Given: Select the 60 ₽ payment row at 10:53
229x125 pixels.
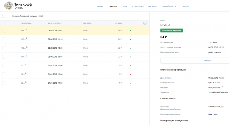Looking at the screenshot, I should [75, 48].
